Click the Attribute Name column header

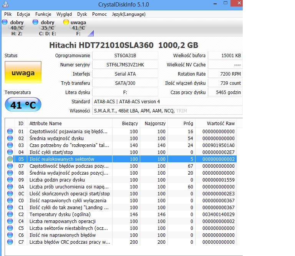click(70, 123)
